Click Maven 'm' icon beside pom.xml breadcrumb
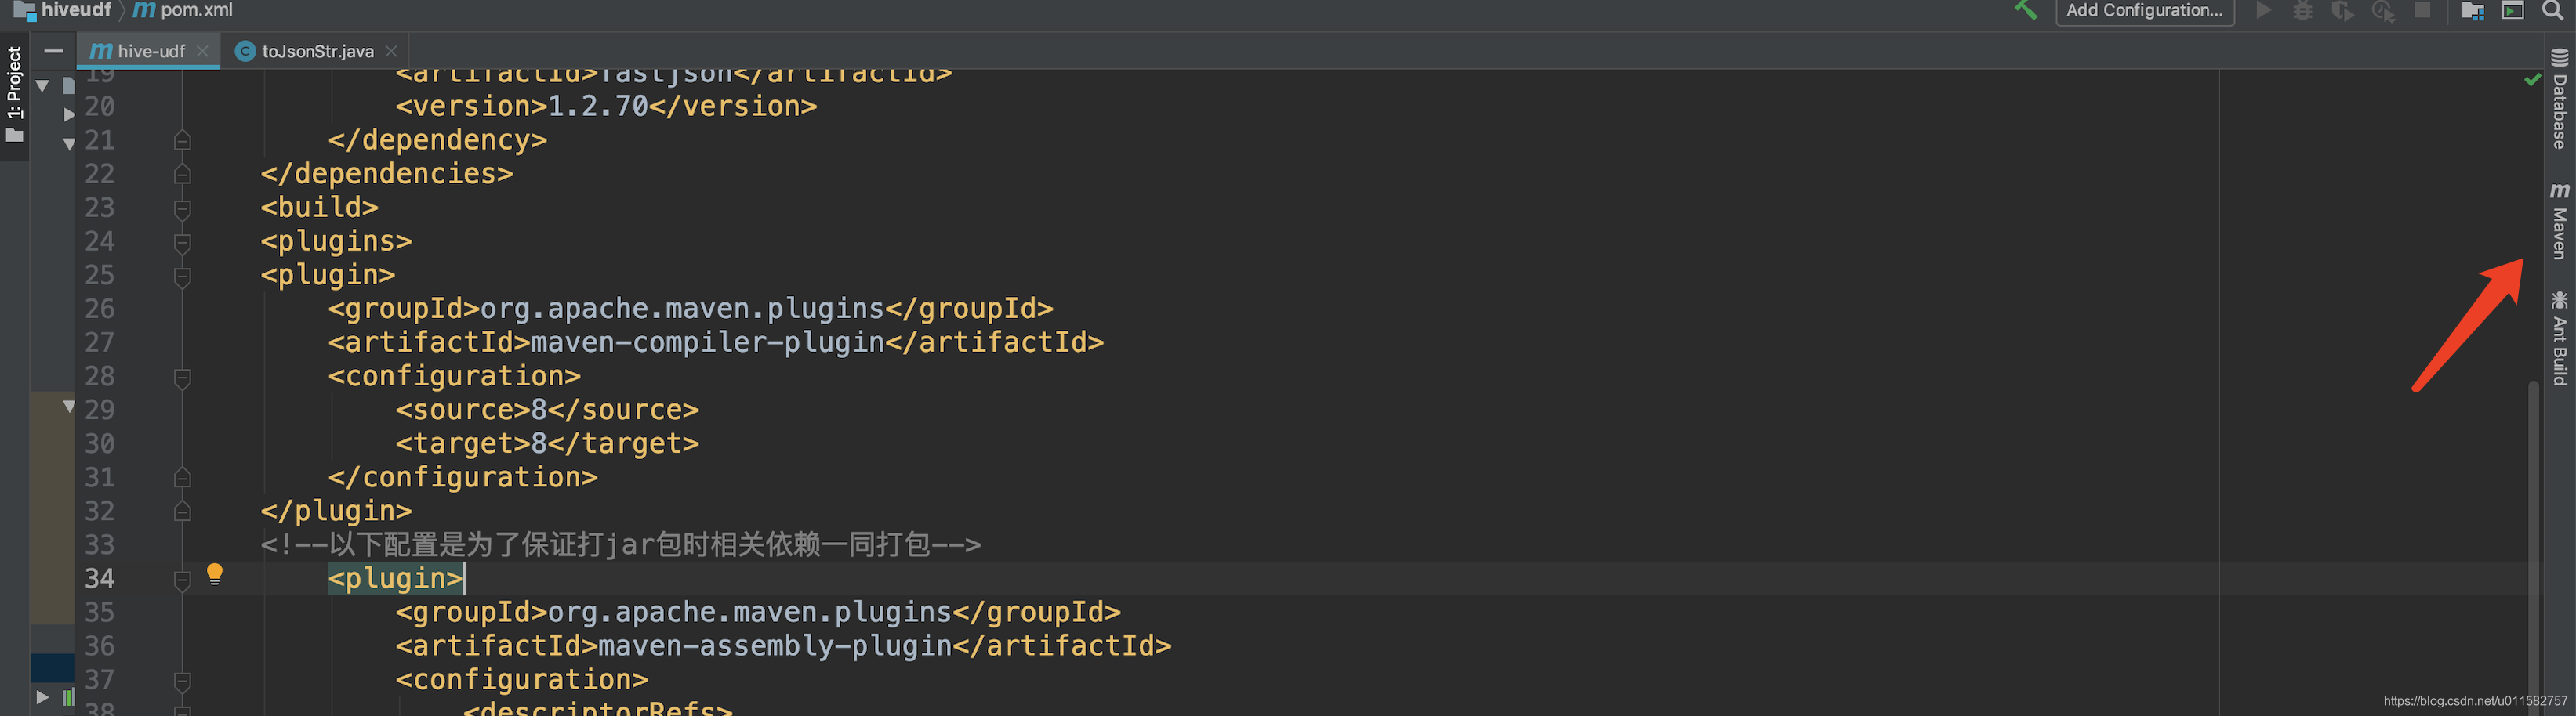The image size is (2576, 716). point(144,10)
